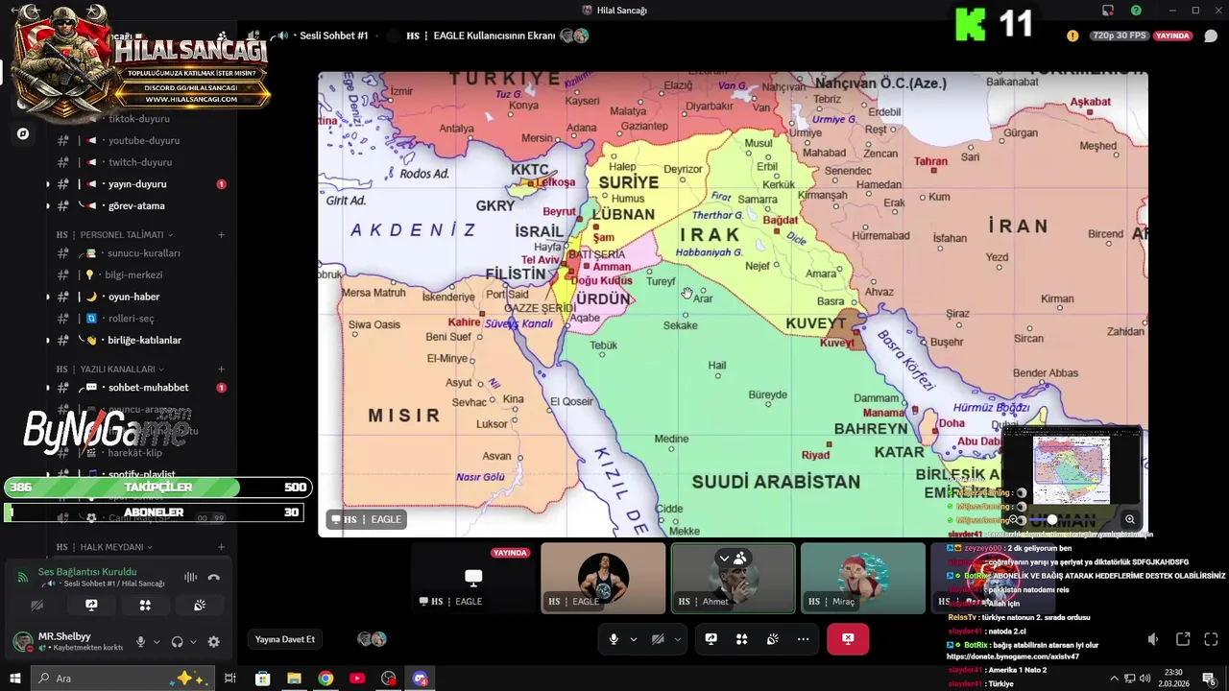
Task: Mute the stream volume speaker icon
Action: [1153, 639]
